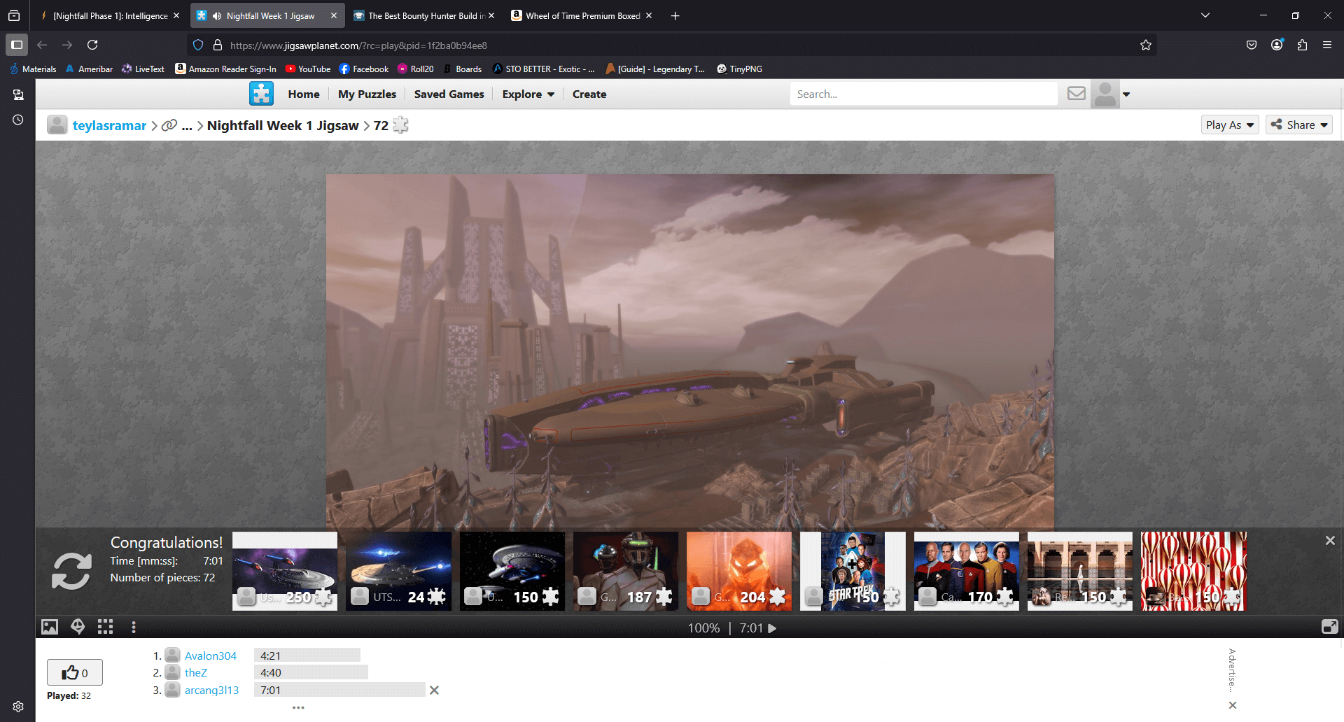Close the advertisement panel
Image resolution: width=1344 pixels, height=722 pixels.
click(x=1233, y=705)
